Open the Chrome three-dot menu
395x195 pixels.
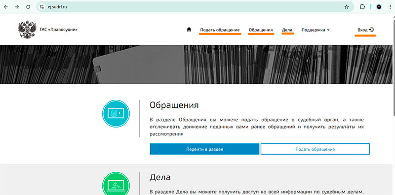point(390,7)
